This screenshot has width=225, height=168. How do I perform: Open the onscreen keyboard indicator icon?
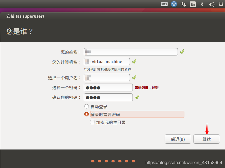(164, 4)
